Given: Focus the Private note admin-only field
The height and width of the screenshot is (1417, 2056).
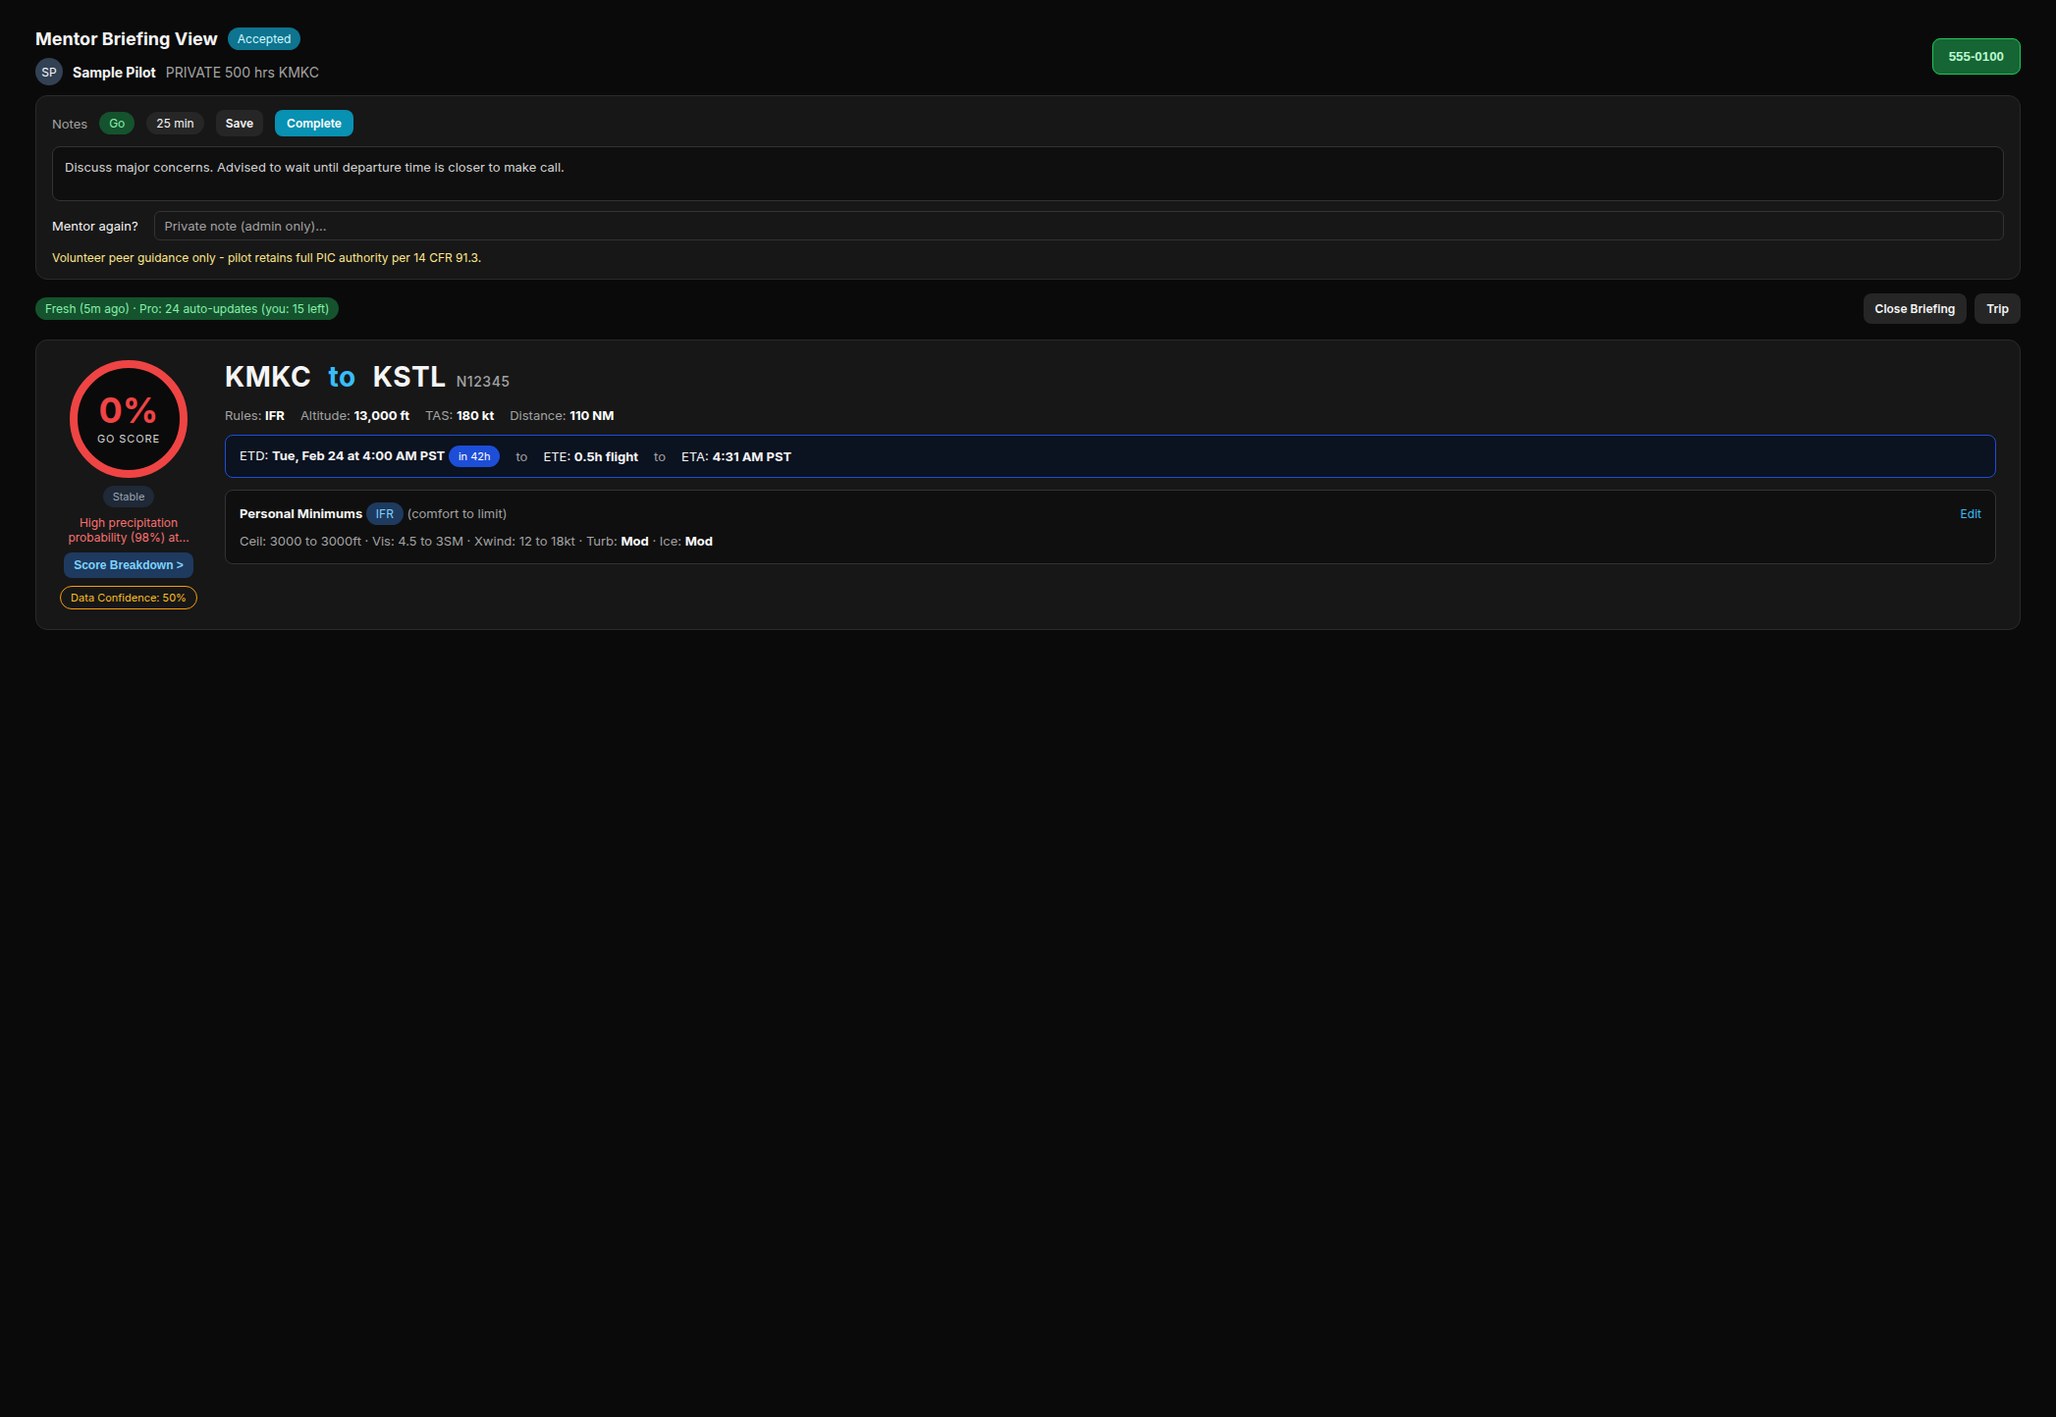Looking at the screenshot, I should (x=1078, y=226).
